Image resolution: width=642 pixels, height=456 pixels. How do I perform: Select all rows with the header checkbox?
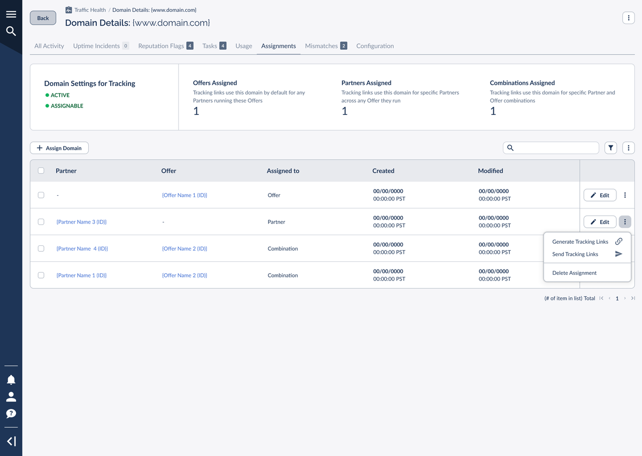tap(41, 171)
